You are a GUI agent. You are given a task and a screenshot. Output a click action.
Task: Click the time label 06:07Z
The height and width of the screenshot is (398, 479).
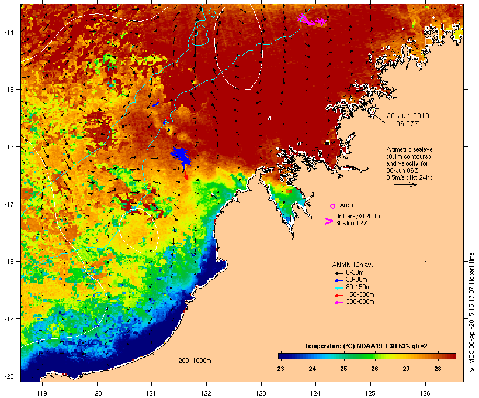408,124
